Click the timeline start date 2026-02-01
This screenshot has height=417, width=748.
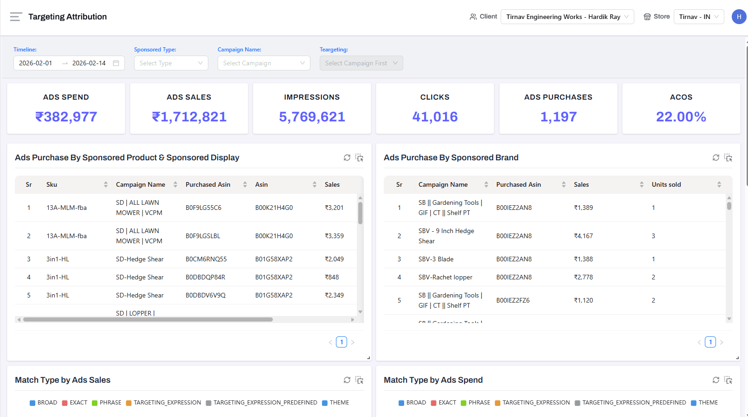point(36,63)
